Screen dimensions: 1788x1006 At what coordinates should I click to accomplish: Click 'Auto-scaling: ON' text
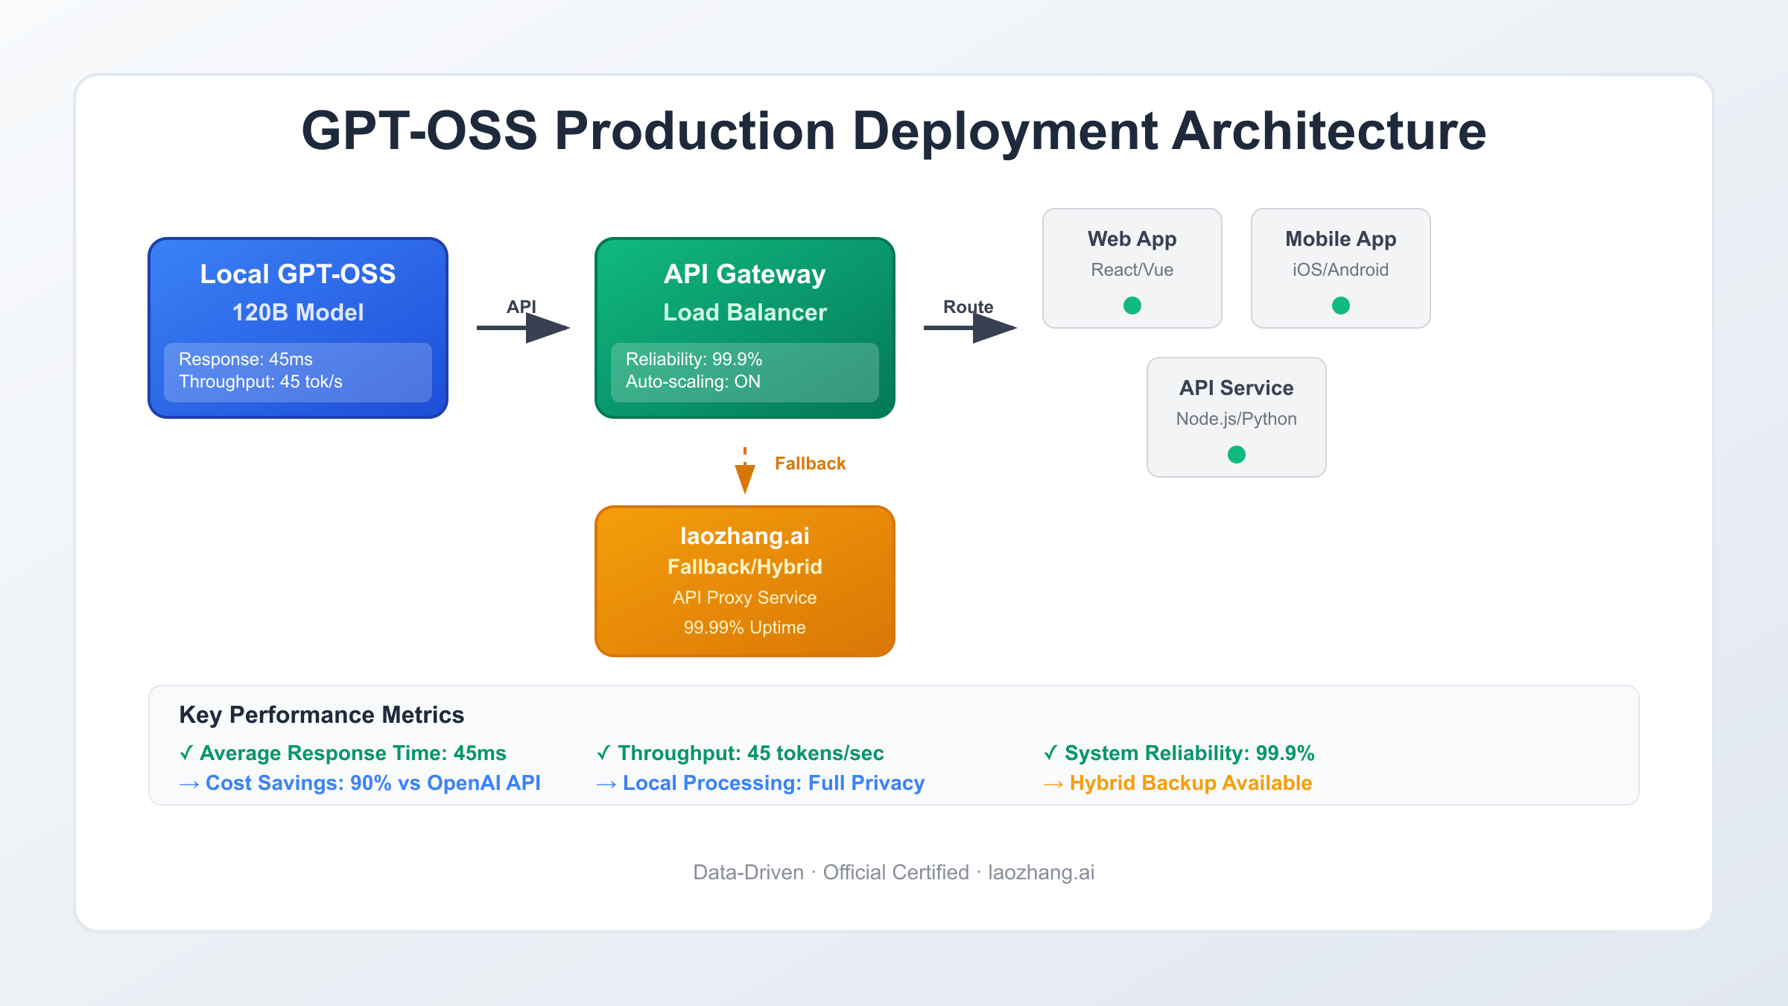coord(693,382)
